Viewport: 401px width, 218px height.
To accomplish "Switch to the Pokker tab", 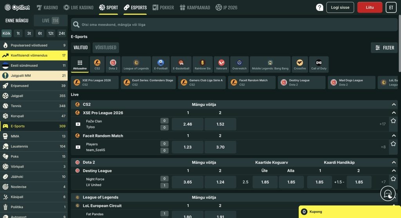I will (163, 7).
